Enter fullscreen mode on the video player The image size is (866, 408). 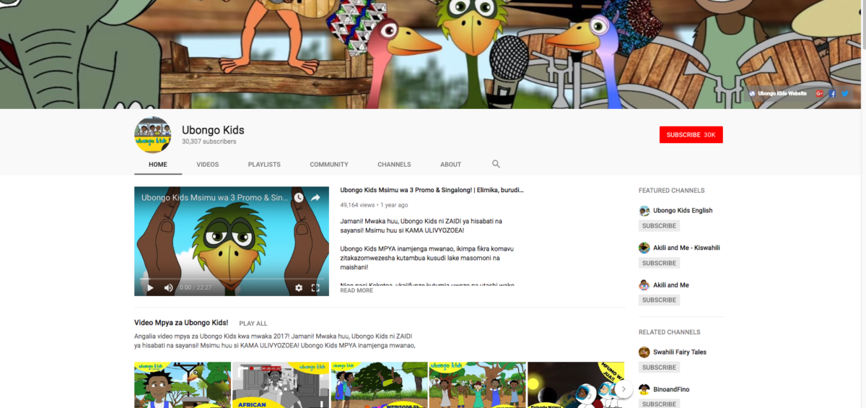coord(315,287)
